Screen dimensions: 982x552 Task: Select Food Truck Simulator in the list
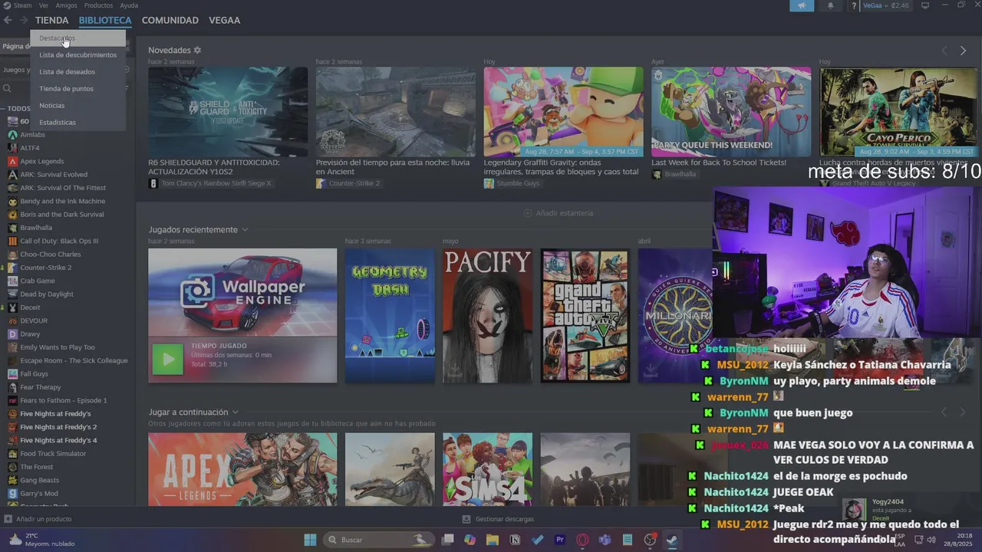tap(53, 454)
